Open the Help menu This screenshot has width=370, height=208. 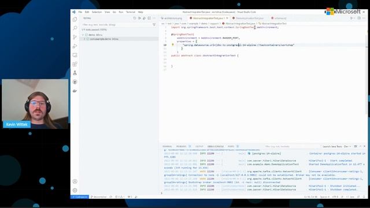140,12
